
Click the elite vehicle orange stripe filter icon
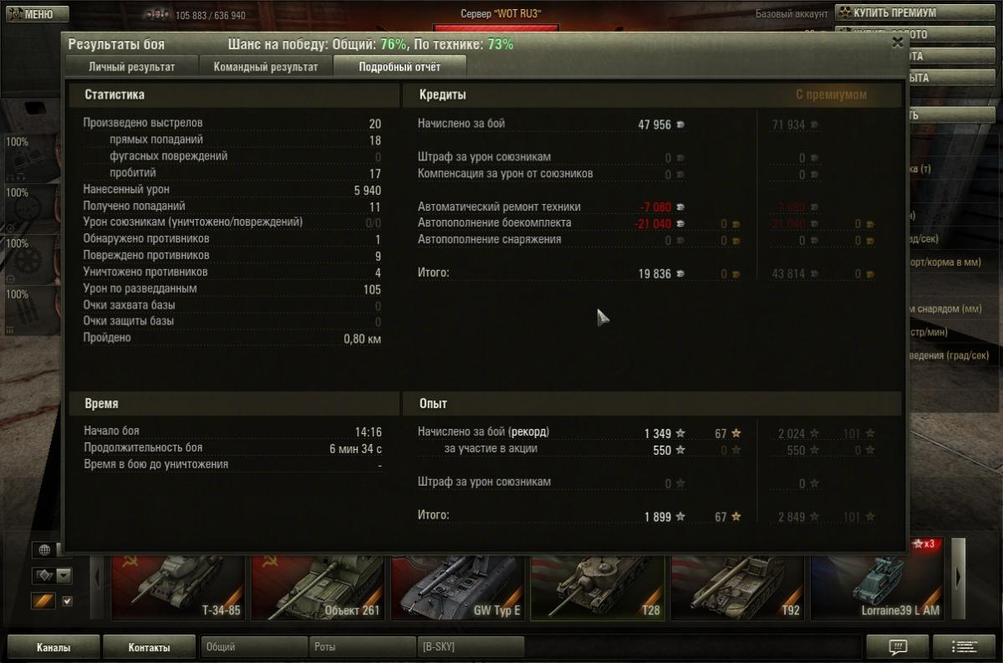coord(43,601)
